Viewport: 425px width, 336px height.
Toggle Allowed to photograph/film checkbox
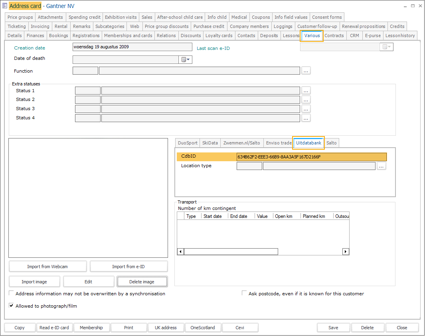[x=11, y=306]
